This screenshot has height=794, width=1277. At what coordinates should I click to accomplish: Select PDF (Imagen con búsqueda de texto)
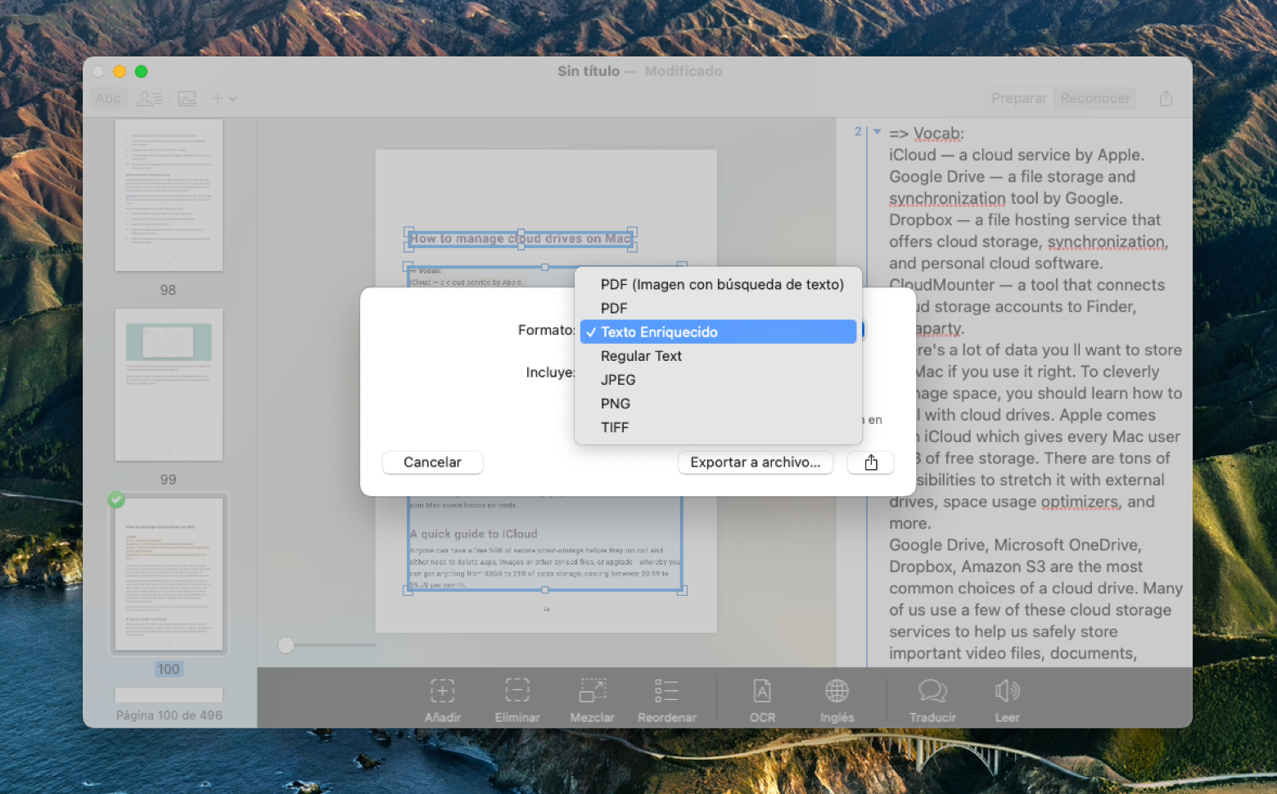click(722, 284)
